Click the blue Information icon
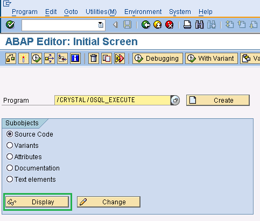Viewport: 260px width, 221px height. (75, 58)
